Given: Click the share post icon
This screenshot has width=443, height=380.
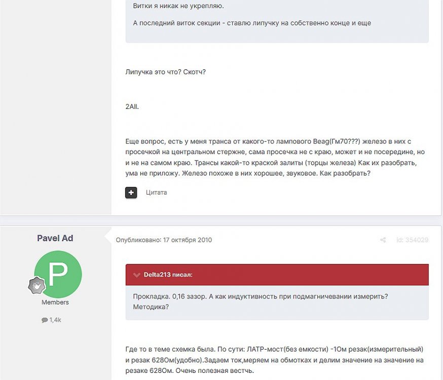Looking at the screenshot, I should [x=383, y=240].
